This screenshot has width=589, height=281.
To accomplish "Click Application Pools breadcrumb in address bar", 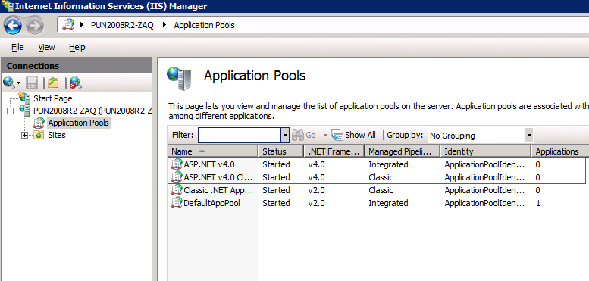I will pos(205,25).
